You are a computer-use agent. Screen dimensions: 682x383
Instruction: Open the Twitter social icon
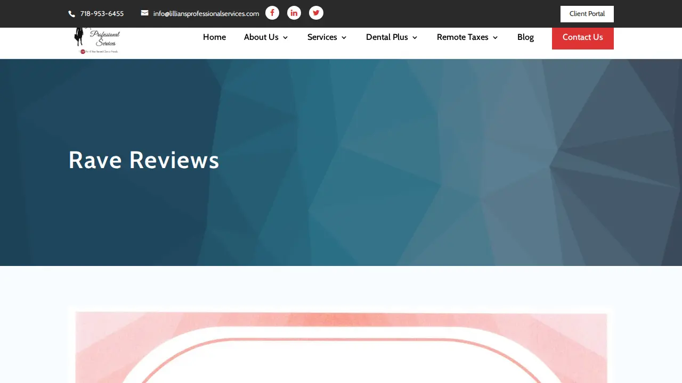(316, 13)
